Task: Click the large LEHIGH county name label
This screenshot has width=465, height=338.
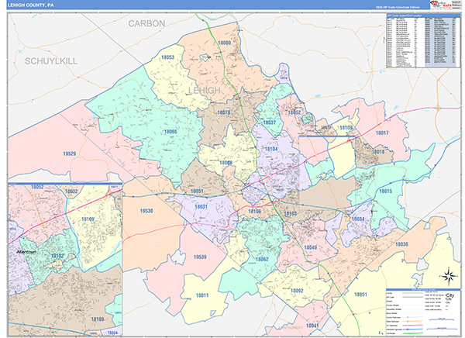Action: click(205, 90)
